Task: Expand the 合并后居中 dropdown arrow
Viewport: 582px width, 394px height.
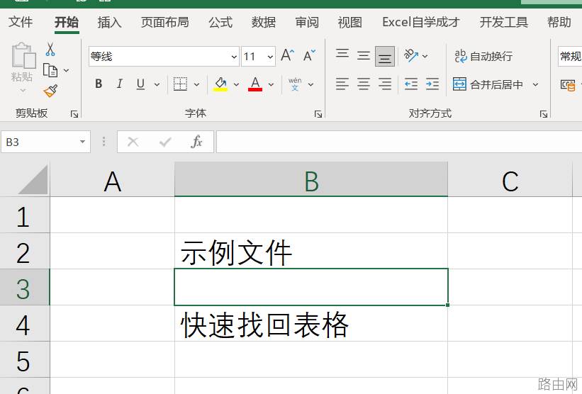Action: click(536, 84)
